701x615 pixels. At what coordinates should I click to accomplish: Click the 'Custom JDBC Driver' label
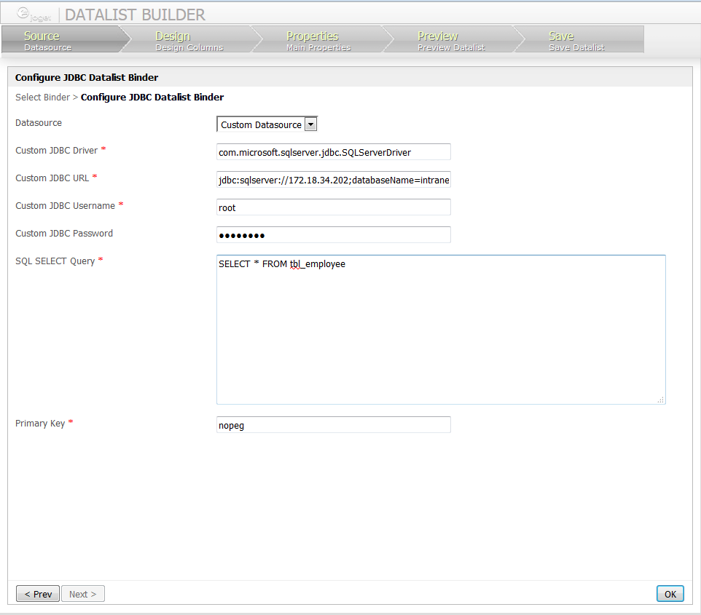56,151
